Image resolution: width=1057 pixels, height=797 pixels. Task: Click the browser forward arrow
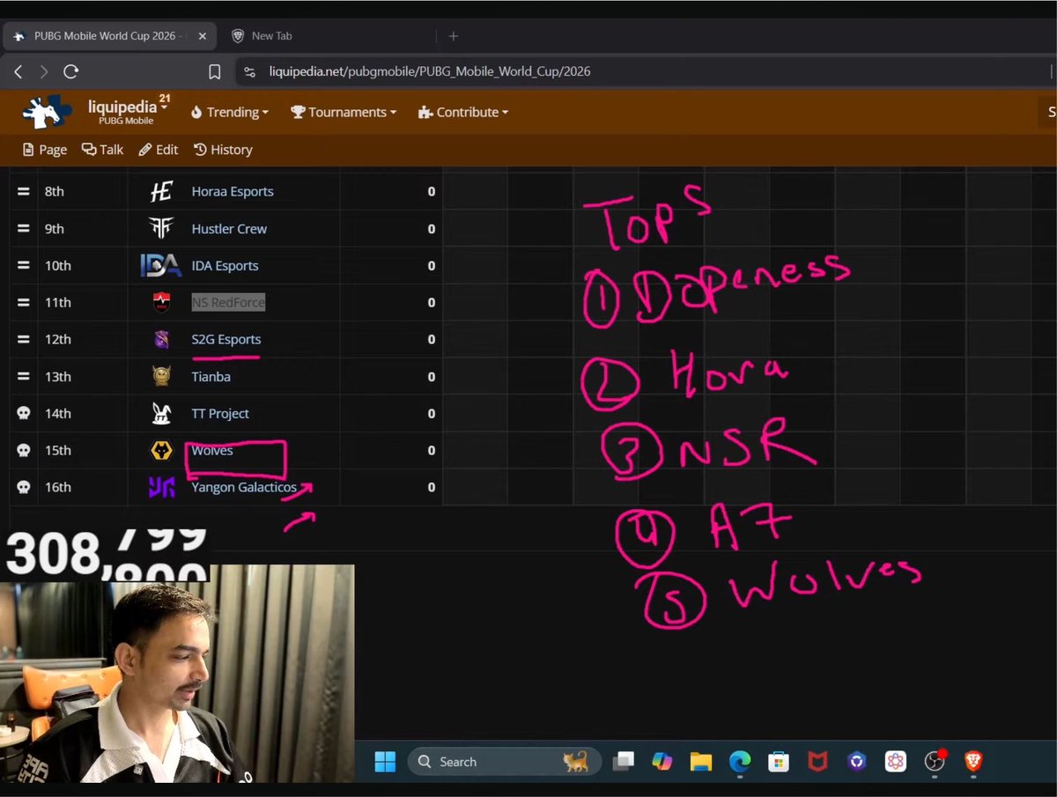click(44, 71)
